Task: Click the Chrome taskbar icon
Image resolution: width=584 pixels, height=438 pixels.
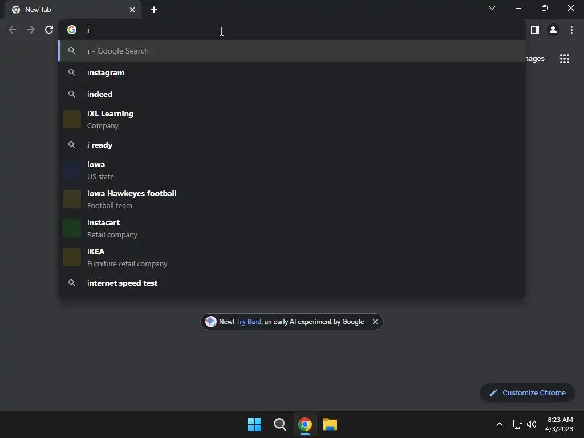Action: [x=305, y=424]
